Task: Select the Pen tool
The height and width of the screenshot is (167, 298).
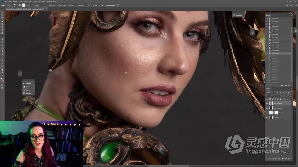Action: click(2, 57)
